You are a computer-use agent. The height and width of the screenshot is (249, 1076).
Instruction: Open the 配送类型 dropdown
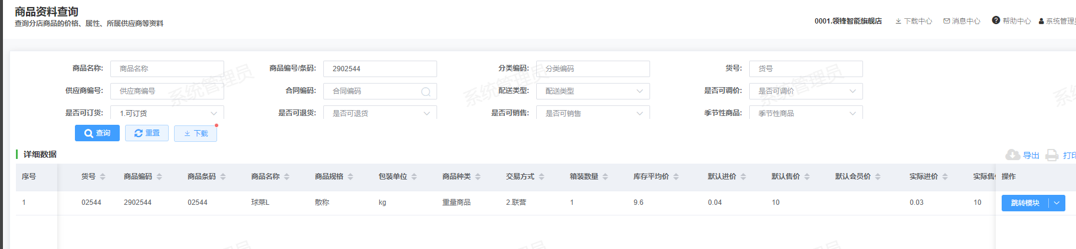[x=593, y=91]
